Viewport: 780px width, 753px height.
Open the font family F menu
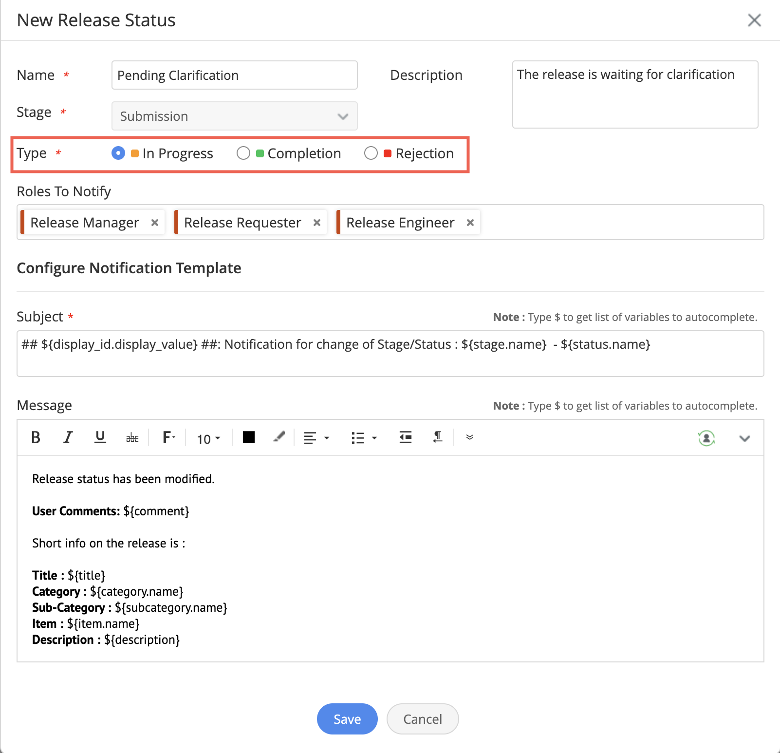168,437
